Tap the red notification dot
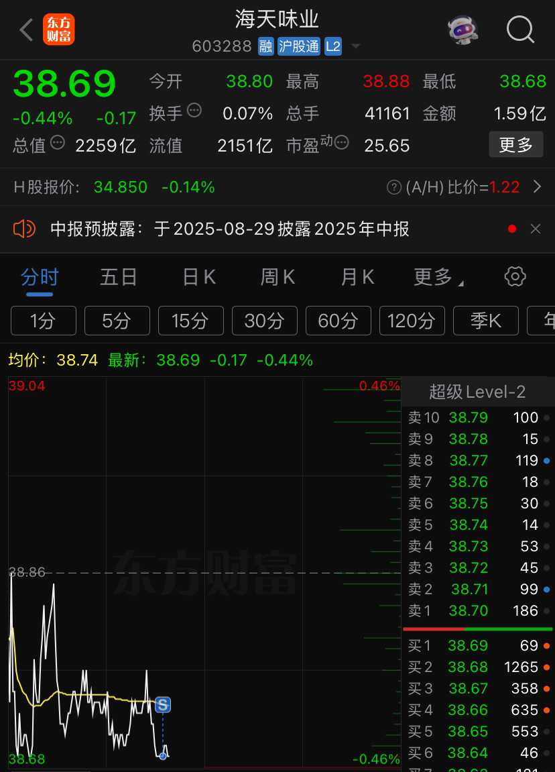 [x=512, y=229]
